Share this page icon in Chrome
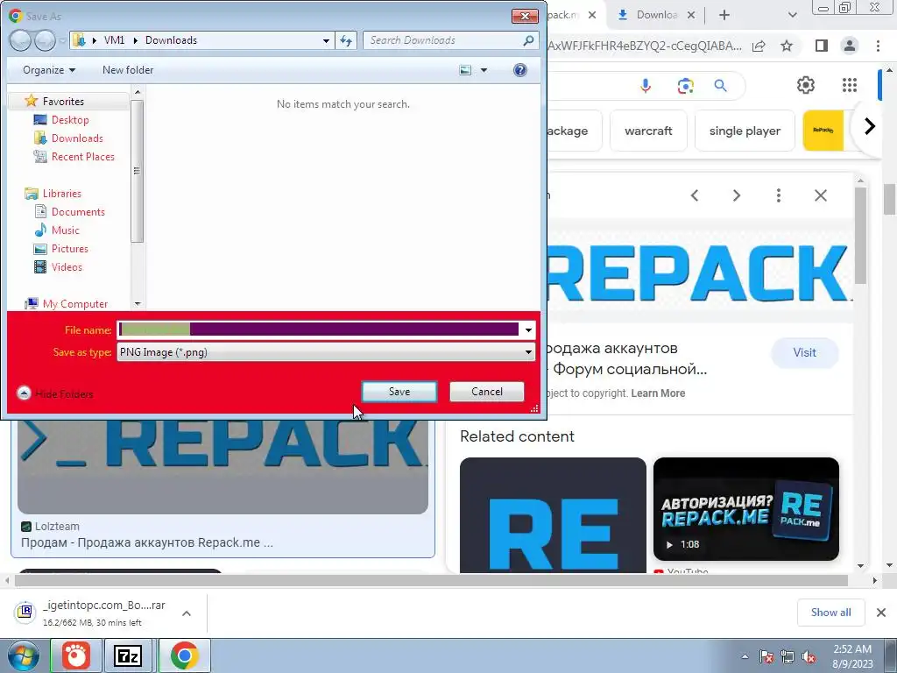This screenshot has height=673, width=897. 759,46
